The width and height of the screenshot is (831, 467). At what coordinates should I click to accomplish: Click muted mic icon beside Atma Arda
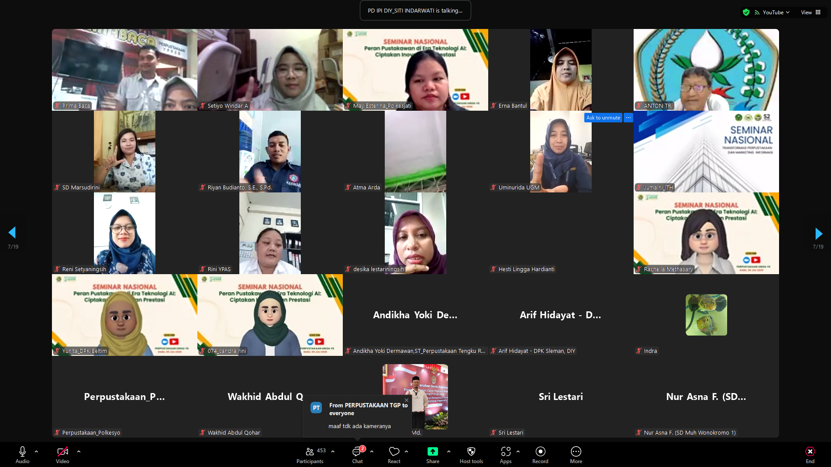[x=348, y=187]
